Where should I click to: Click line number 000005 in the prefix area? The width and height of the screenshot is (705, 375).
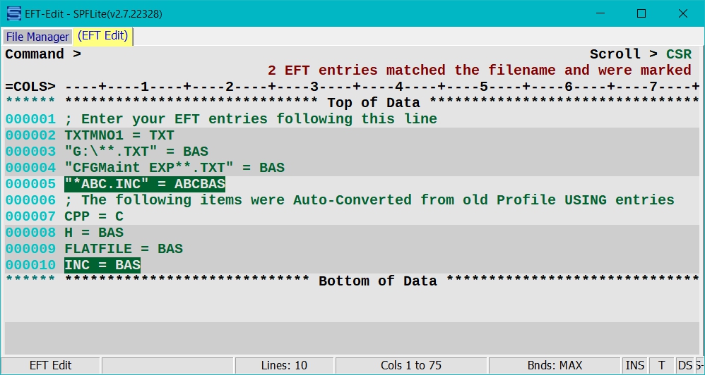30,185
